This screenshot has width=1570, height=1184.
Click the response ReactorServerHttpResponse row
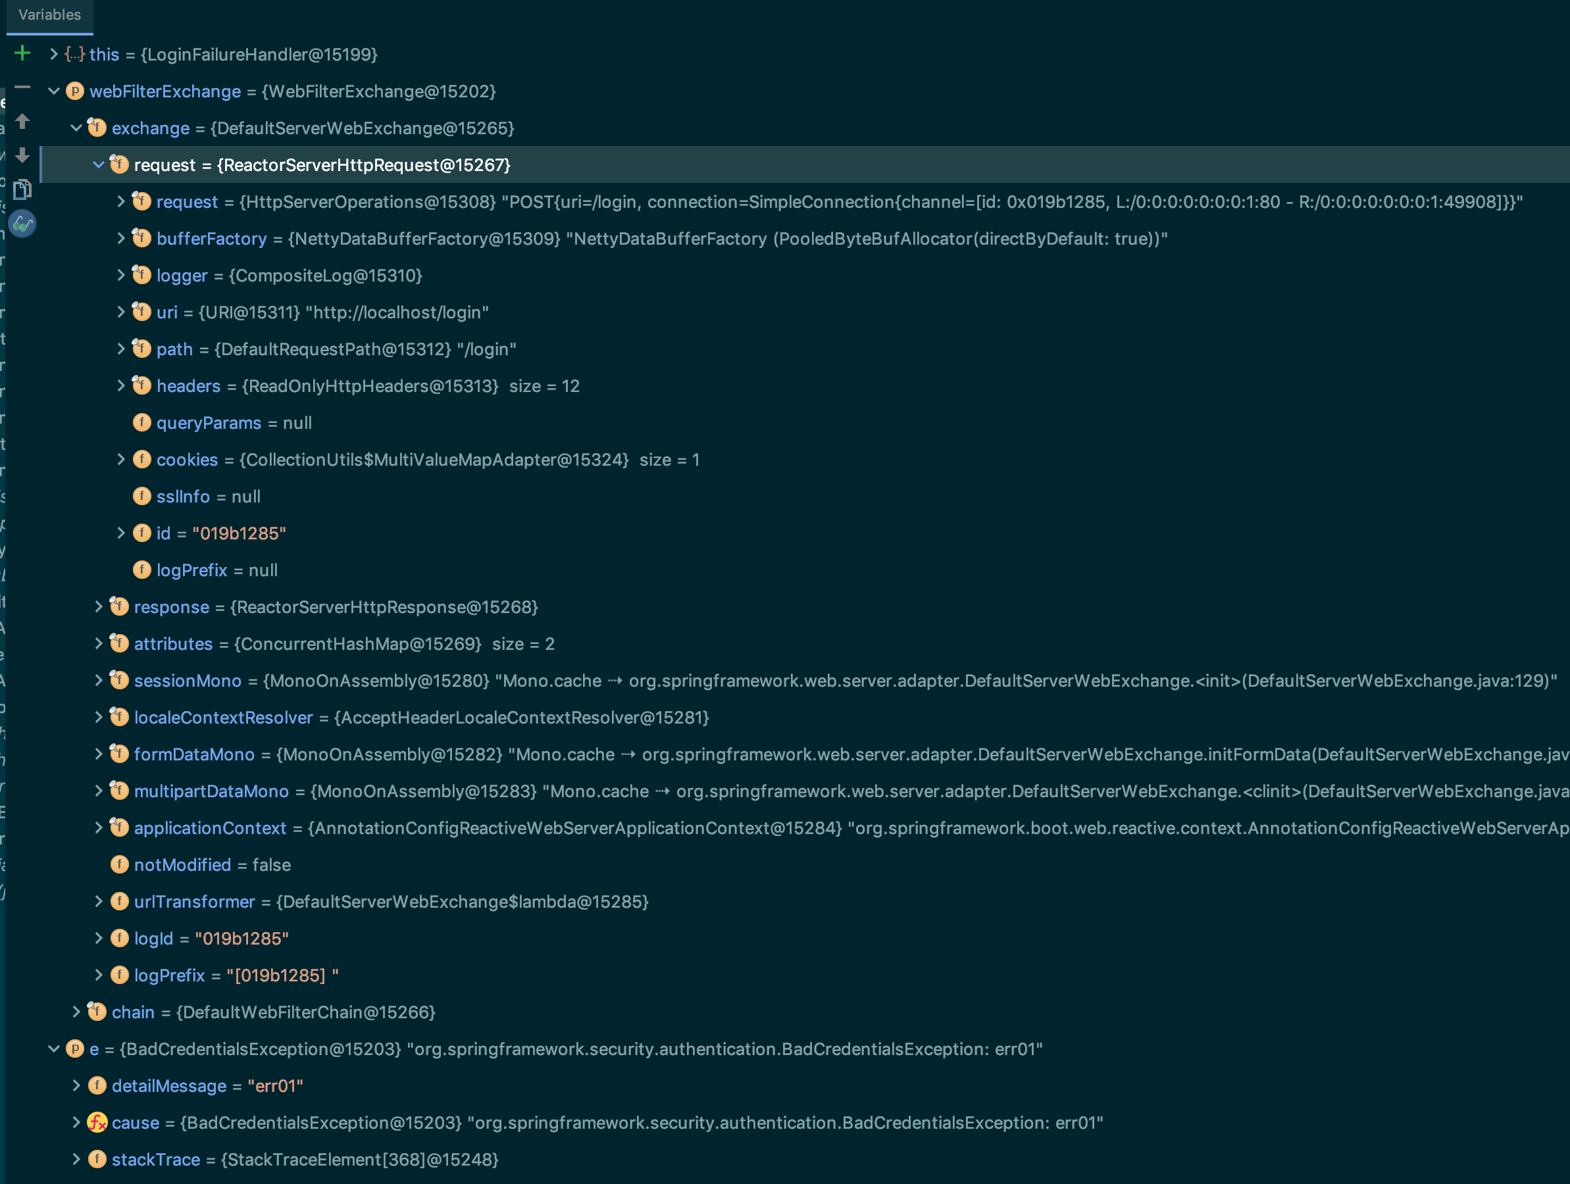[x=335, y=607]
